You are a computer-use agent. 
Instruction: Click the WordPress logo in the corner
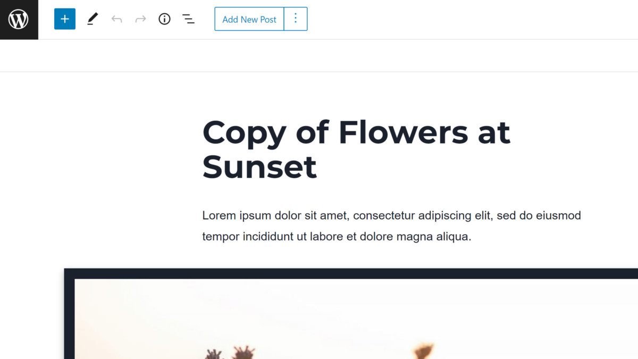point(19,19)
